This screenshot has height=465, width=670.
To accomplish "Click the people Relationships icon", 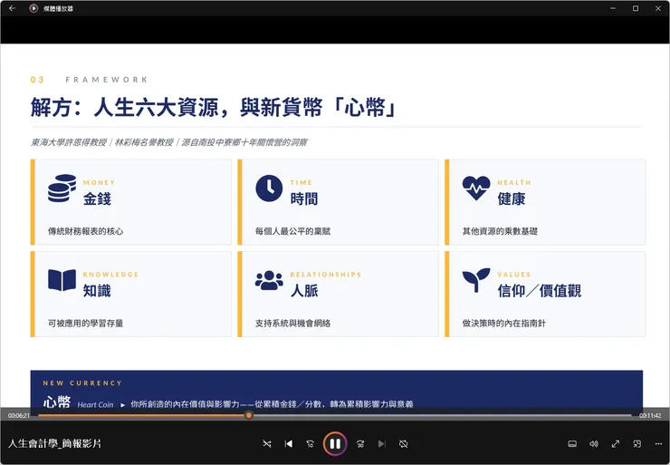I will pyautogui.click(x=269, y=281).
